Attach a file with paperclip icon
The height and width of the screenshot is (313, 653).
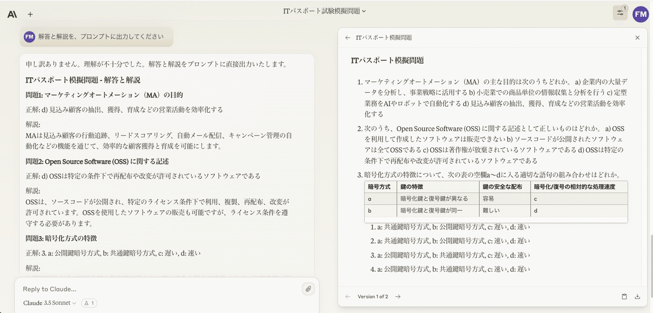[308, 289]
